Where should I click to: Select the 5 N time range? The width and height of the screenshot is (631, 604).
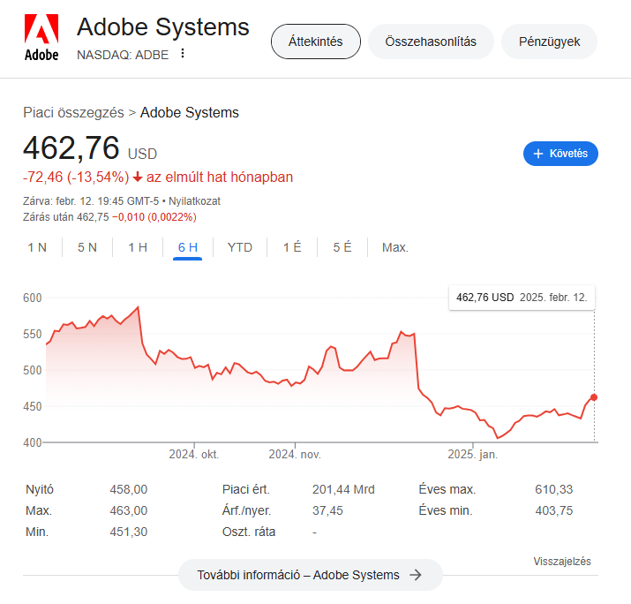87,247
